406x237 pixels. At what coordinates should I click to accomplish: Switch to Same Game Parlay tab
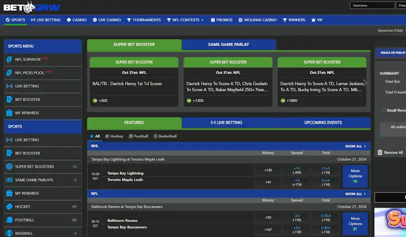pyautogui.click(x=229, y=44)
